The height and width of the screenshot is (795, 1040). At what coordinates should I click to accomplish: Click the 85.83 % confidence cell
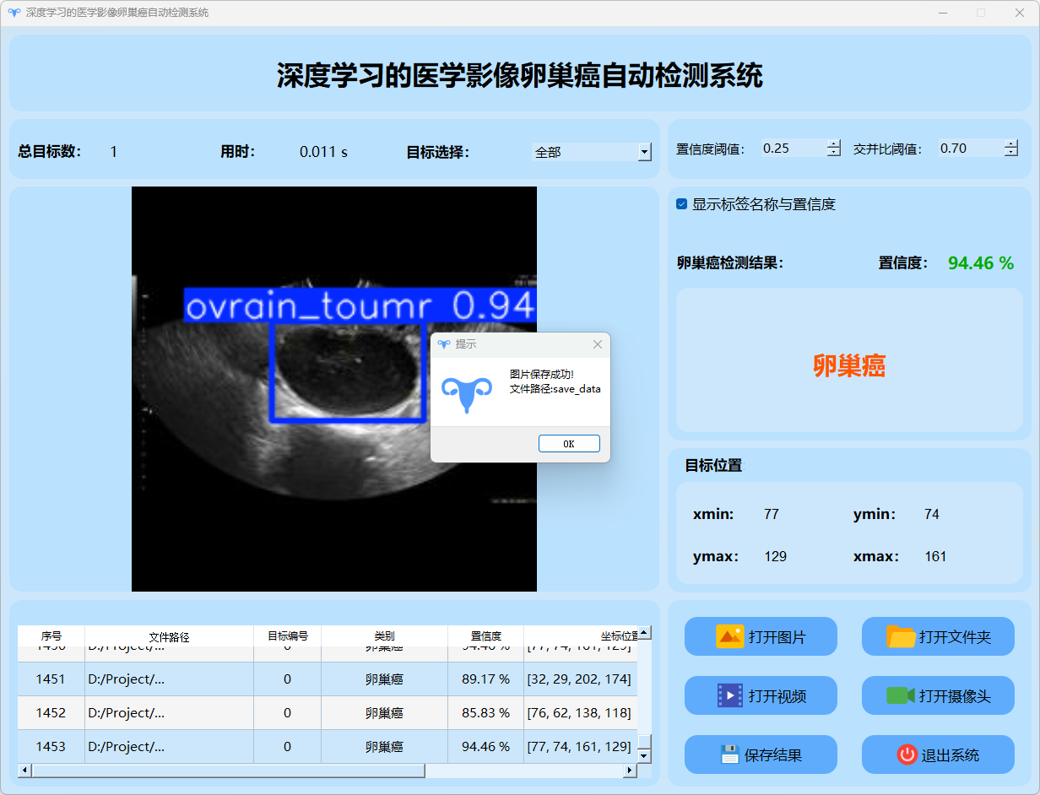(x=486, y=713)
